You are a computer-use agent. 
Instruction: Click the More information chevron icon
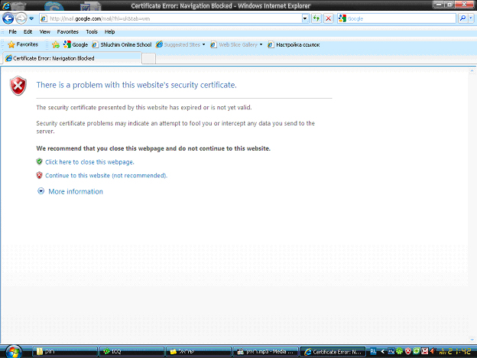click(x=41, y=191)
